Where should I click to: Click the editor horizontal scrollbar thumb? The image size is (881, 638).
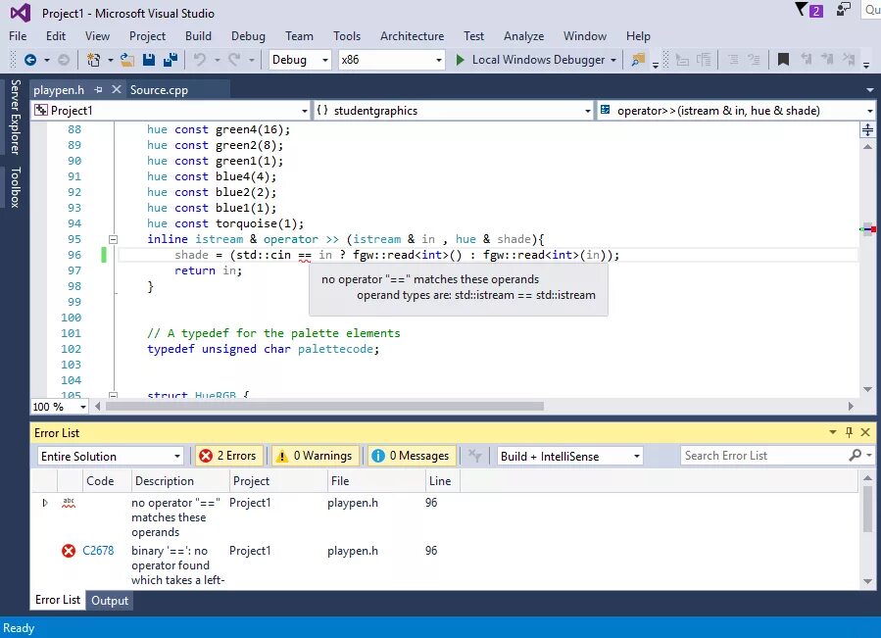[x=324, y=407]
